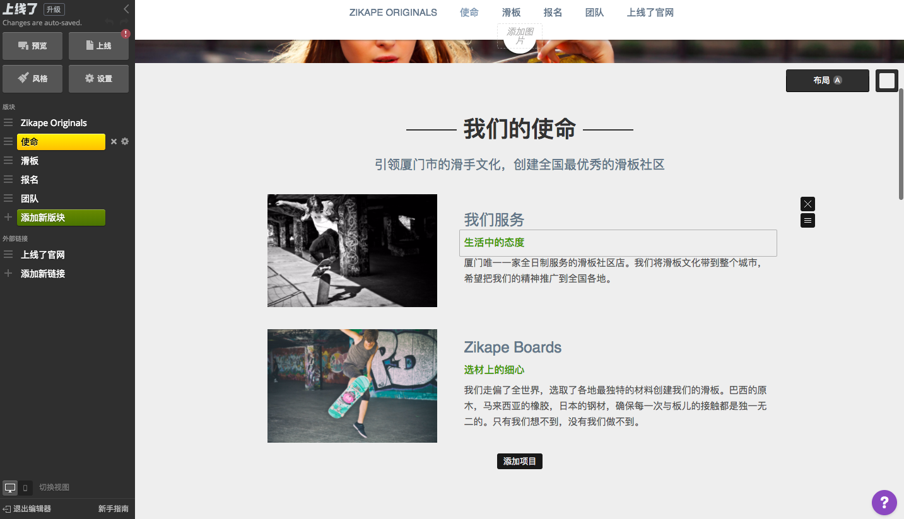Click the white background color swatch
This screenshot has height=519, width=904.
(x=887, y=81)
